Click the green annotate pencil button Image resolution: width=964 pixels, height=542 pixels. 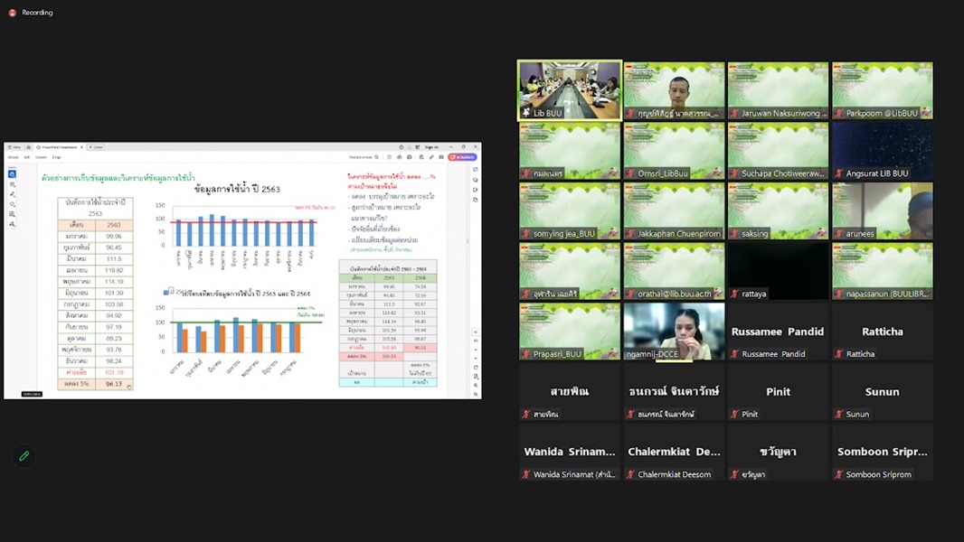tap(24, 456)
